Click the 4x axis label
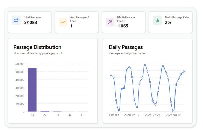 click(70, 115)
